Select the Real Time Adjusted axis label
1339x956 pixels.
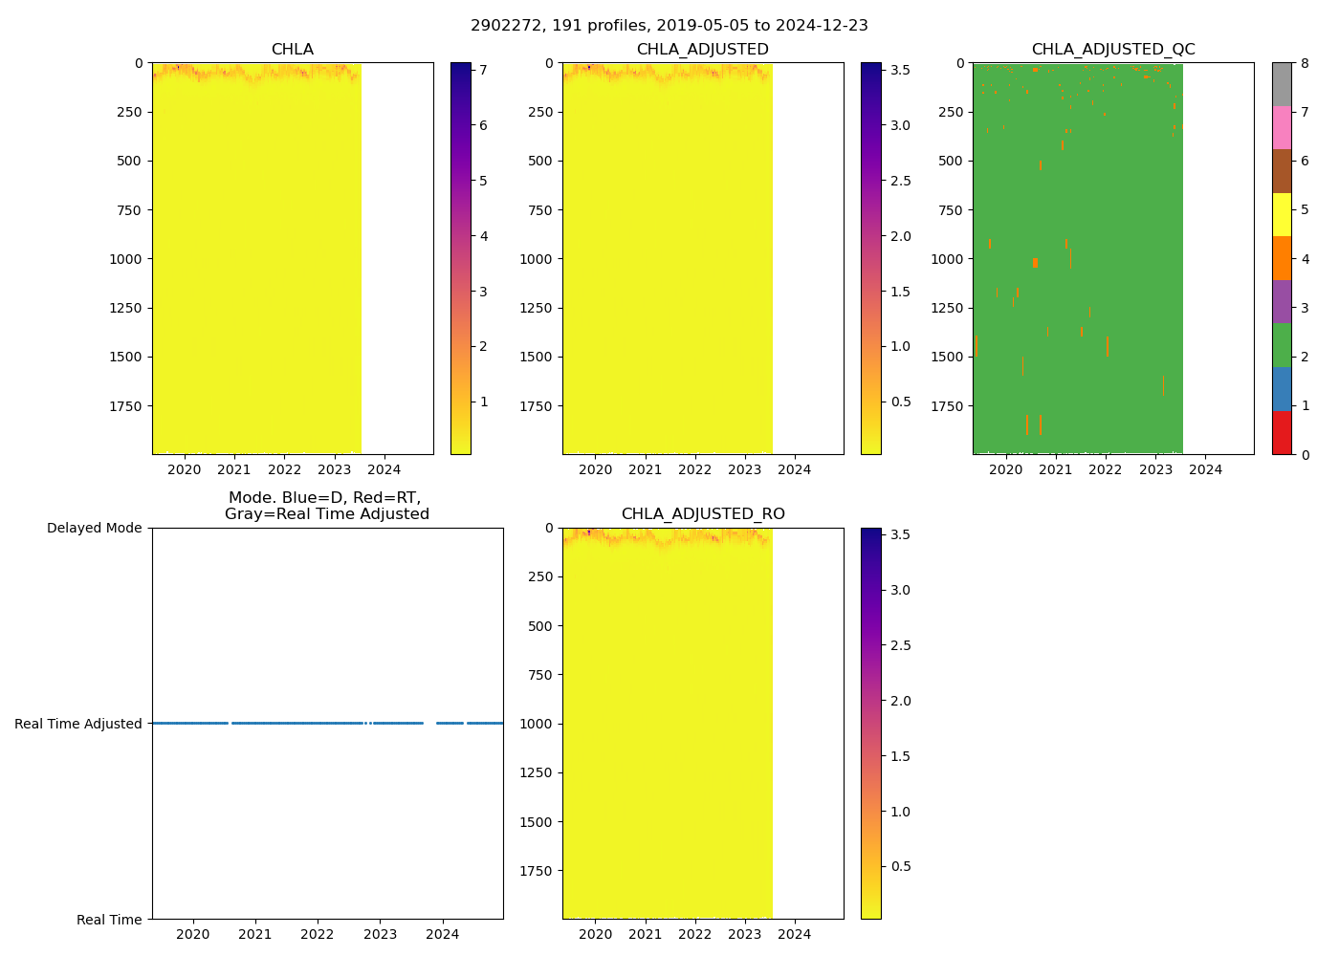77,724
